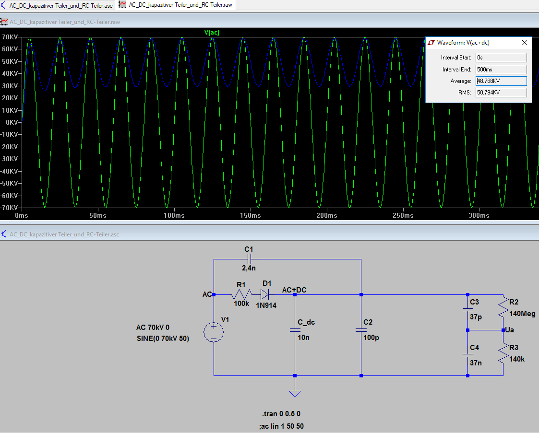Click the waveform pane title bar icon
Viewport: 539px width, 433px height.
click(x=4, y=22)
